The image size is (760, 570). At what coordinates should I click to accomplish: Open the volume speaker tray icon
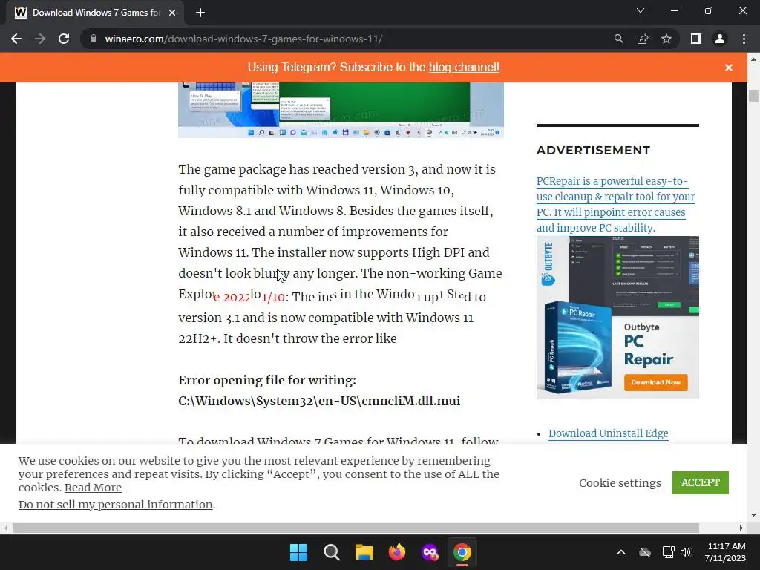(x=686, y=552)
